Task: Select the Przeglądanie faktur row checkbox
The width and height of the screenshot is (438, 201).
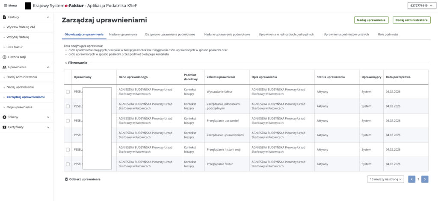Action: [68, 164]
